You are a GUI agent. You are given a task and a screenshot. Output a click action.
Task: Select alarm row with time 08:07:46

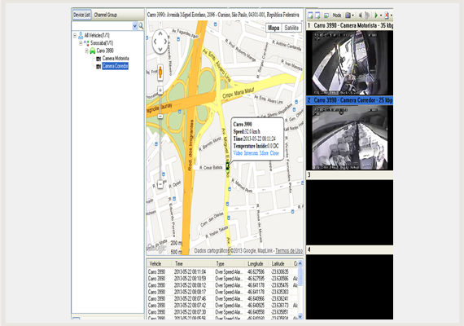pyautogui.click(x=222, y=299)
